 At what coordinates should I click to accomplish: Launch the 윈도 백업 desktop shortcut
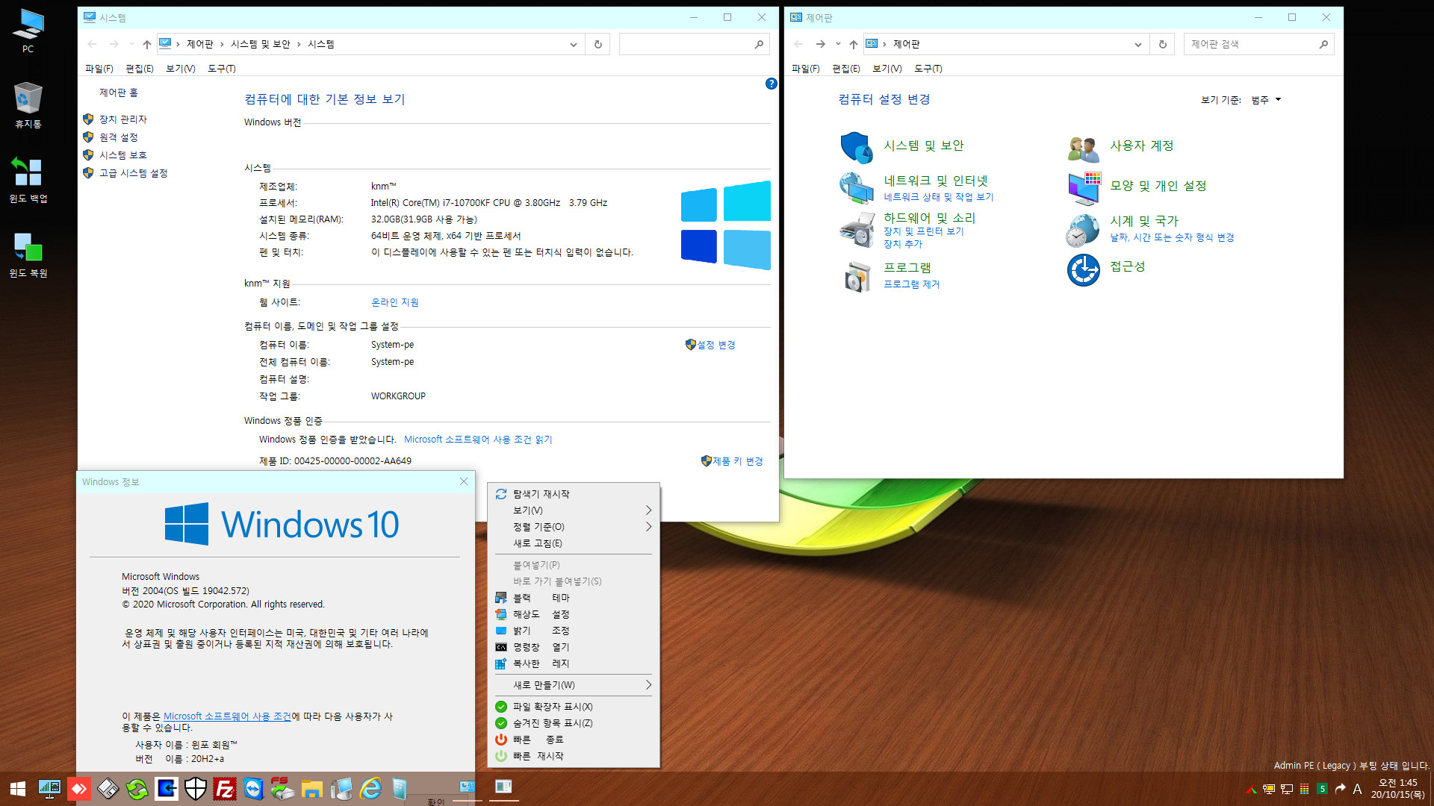point(28,180)
